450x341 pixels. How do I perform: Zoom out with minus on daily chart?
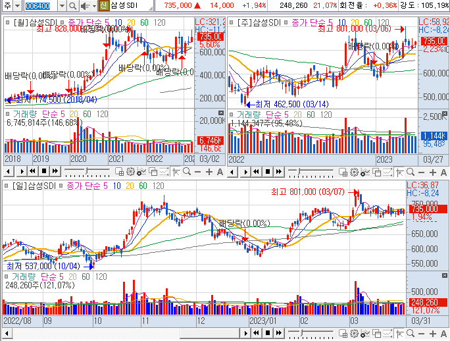click(421, 334)
